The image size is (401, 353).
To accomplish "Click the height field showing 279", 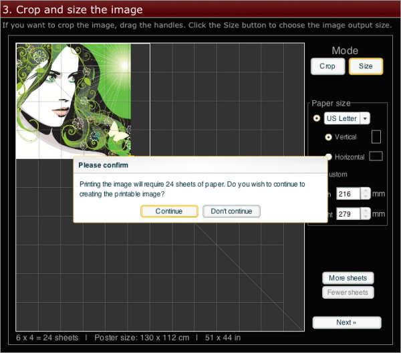I will point(348,214).
